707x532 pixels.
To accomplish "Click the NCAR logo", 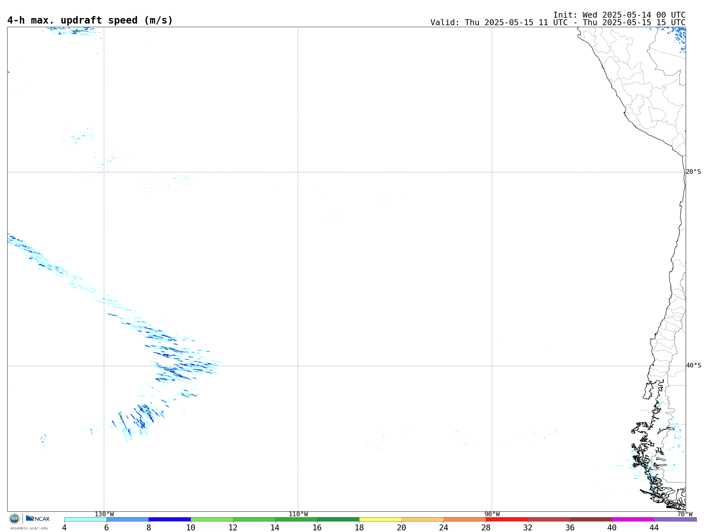I will click(38, 518).
